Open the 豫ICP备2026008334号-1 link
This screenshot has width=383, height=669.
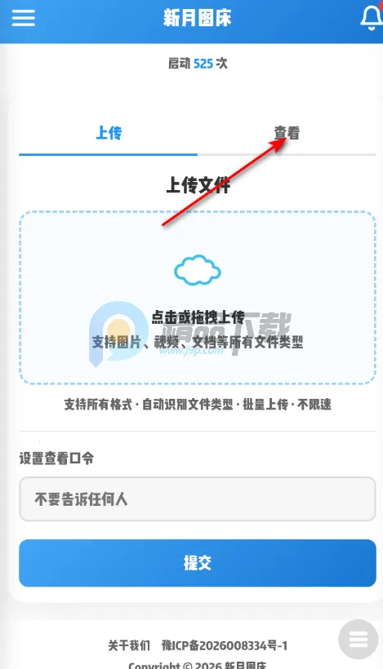[225, 645]
